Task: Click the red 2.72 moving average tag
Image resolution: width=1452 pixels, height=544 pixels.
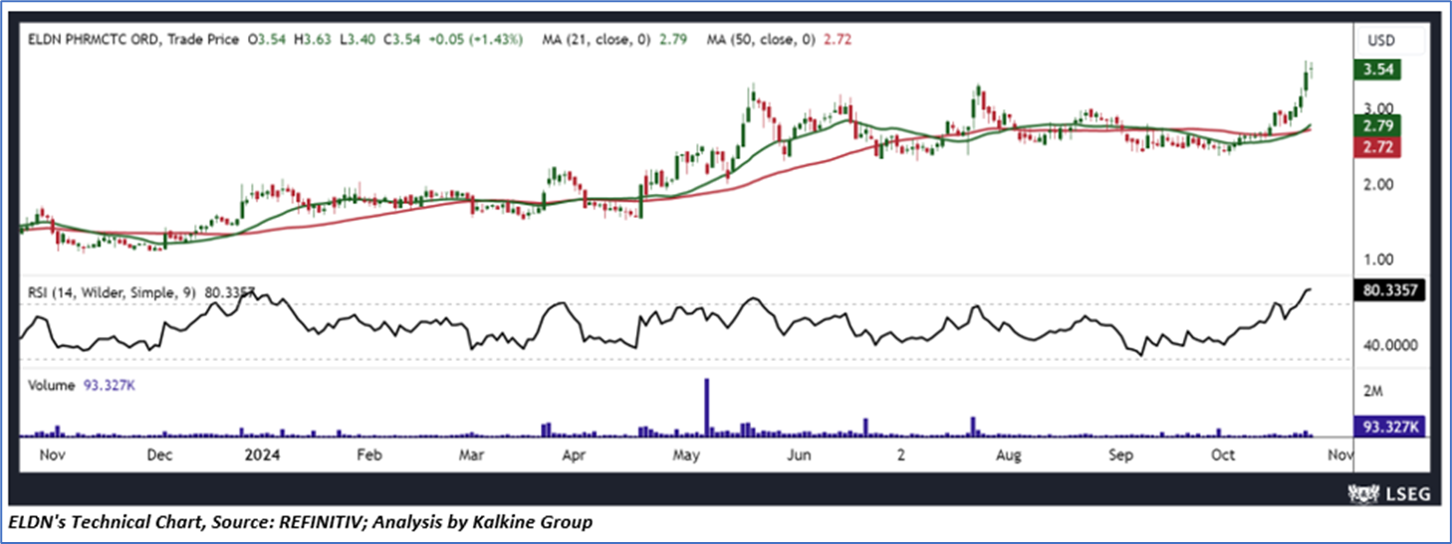Action: pyautogui.click(x=1377, y=147)
